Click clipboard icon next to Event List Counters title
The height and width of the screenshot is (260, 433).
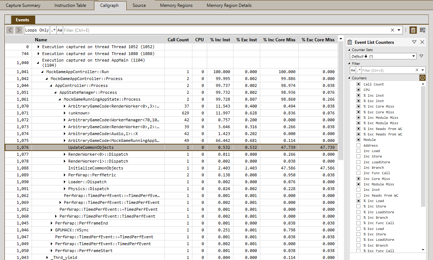click(x=350, y=42)
